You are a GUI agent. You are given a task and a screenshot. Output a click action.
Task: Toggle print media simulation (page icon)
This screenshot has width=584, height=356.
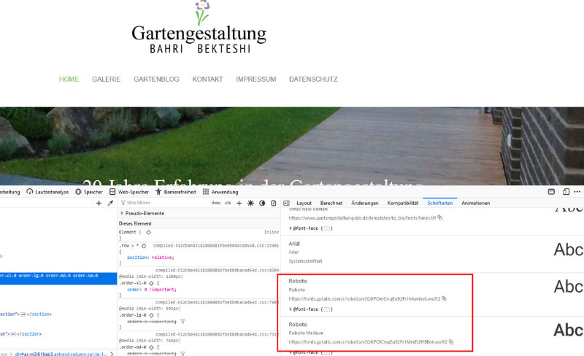[x=274, y=203]
